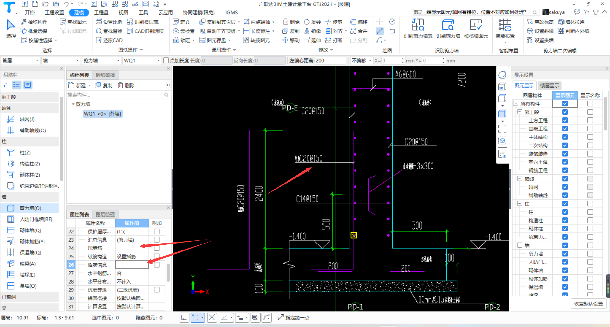Click the orbit view icon beside canvas

point(502,75)
